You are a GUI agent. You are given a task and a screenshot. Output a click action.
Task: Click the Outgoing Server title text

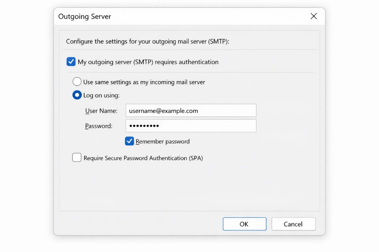[x=84, y=17]
